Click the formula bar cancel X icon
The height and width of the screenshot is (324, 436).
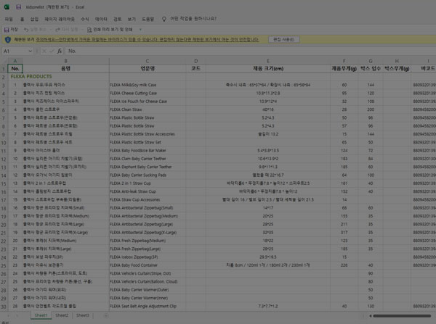click(x=44, y=51)
